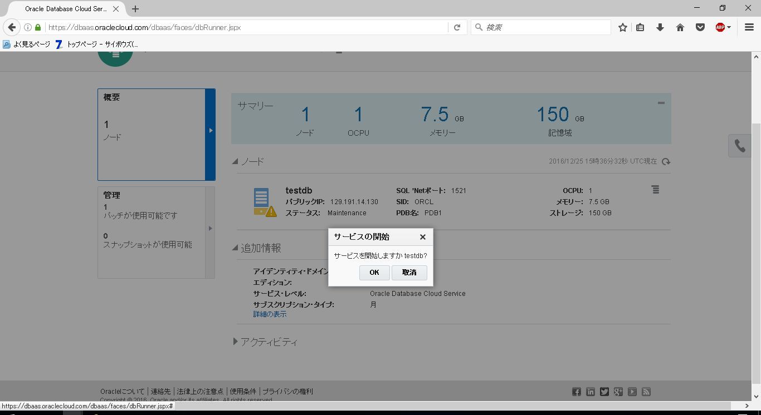Collapse the サマリー panel with minus icon
761x415 pixels.
point(661,103)
